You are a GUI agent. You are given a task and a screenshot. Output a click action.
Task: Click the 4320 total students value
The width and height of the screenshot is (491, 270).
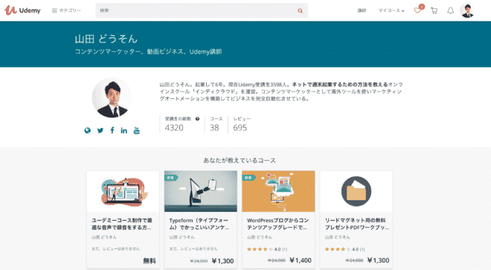[x=174, y=128]
